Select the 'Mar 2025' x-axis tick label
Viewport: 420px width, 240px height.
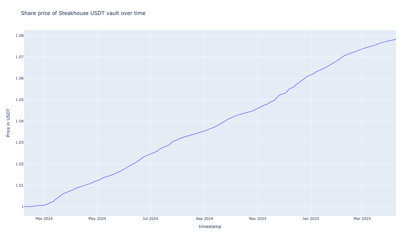(x=362, y=219)
